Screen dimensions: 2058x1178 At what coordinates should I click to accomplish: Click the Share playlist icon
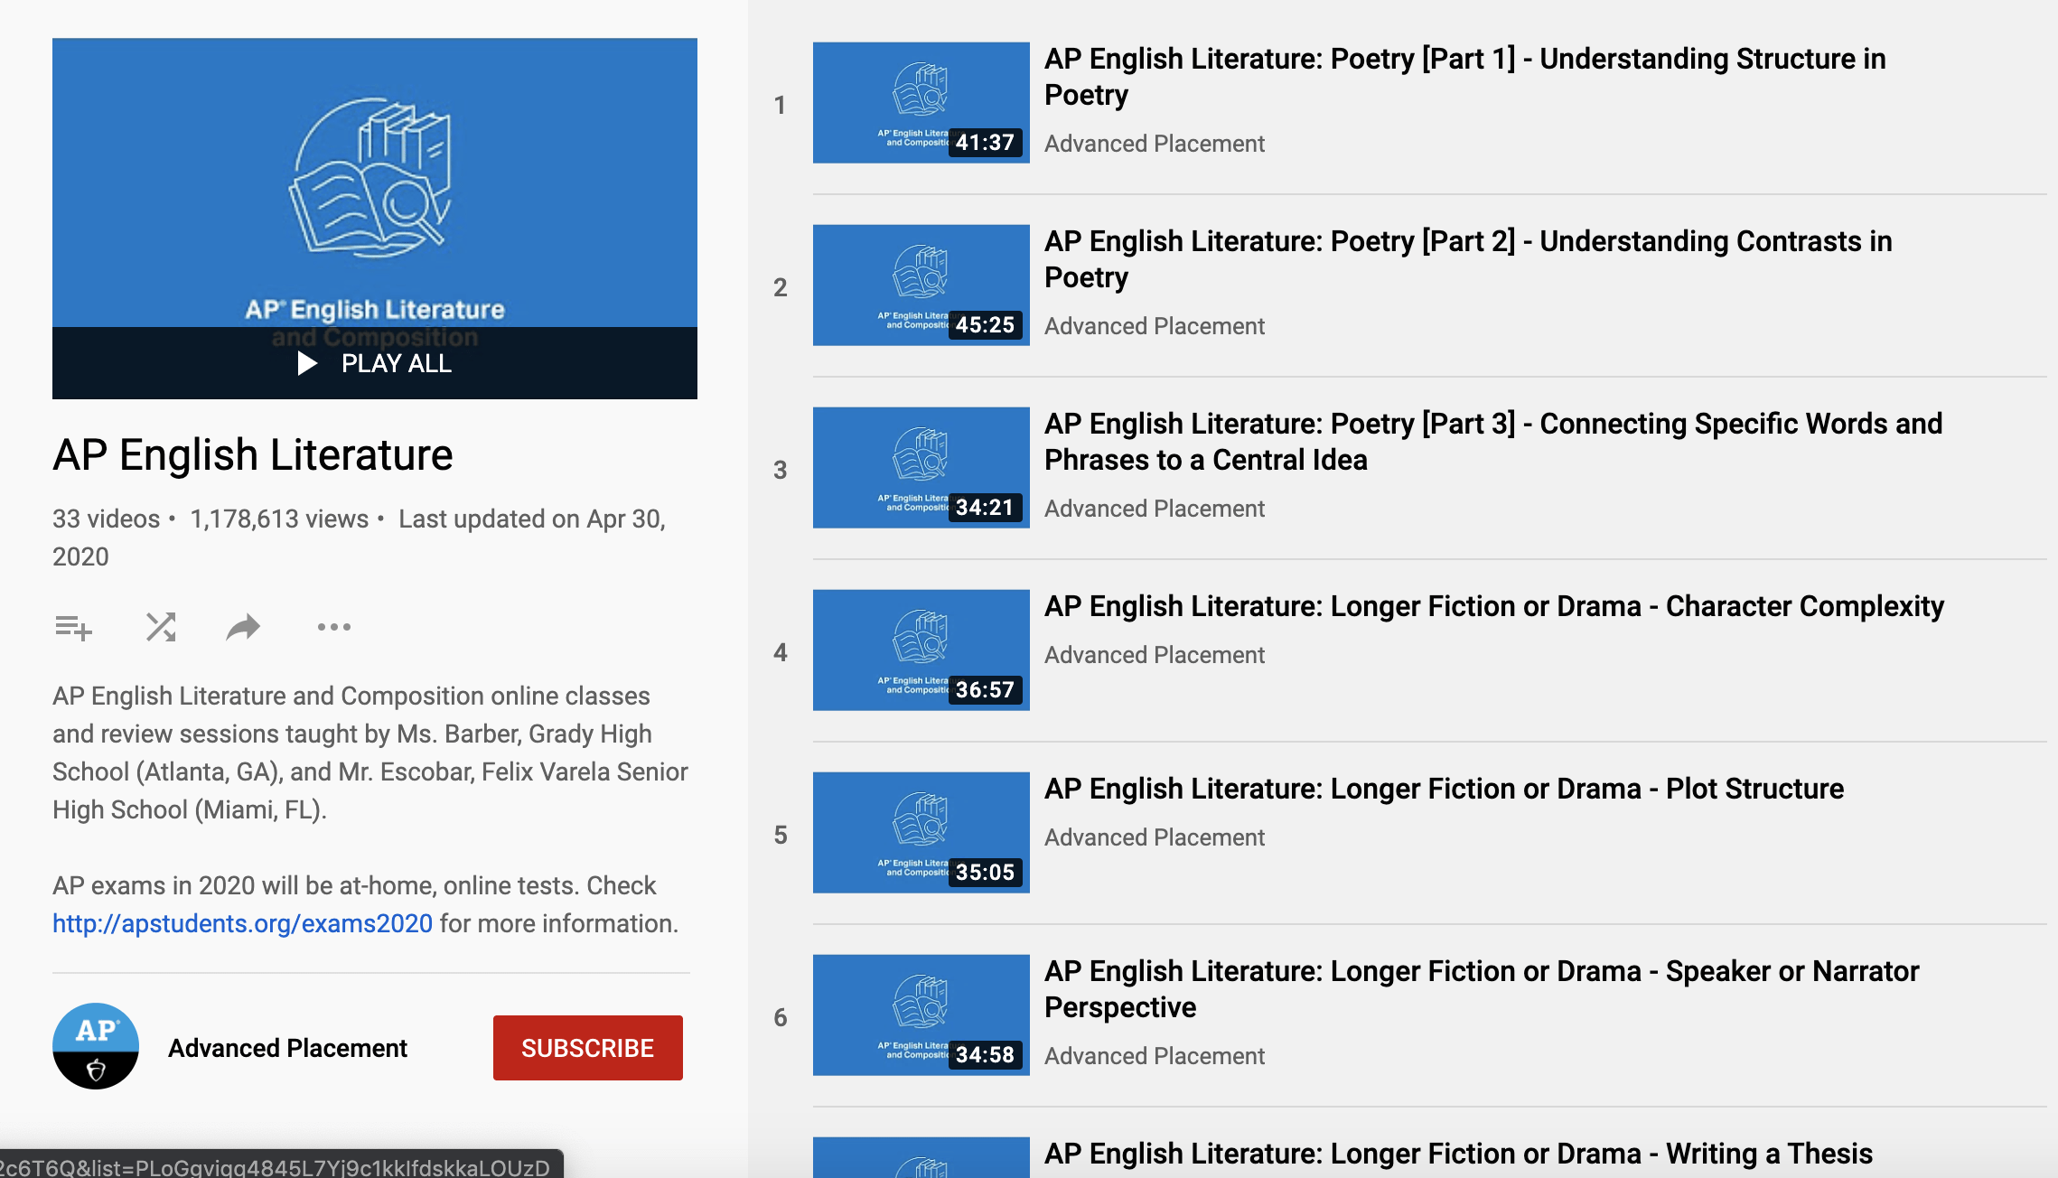[x=243, y=626]
